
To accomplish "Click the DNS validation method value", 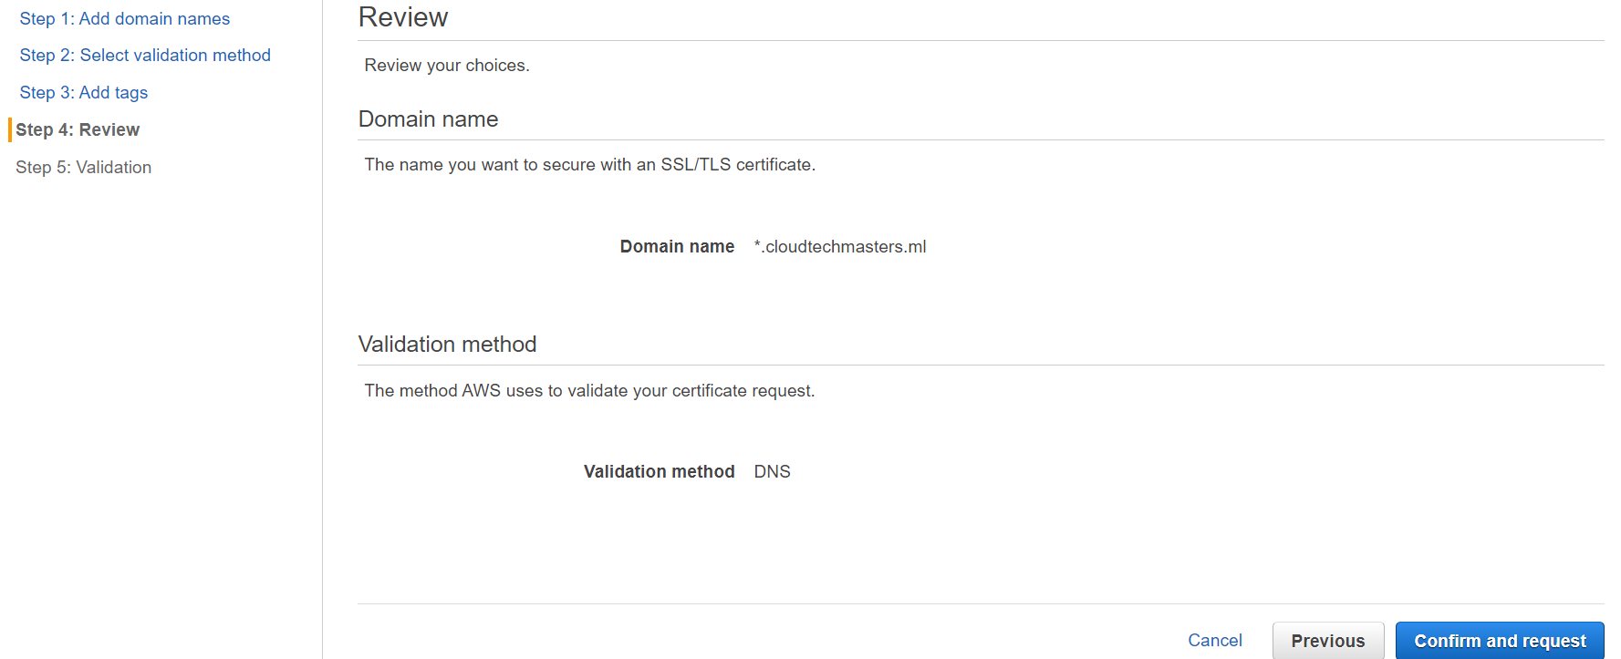I will 772,471.
